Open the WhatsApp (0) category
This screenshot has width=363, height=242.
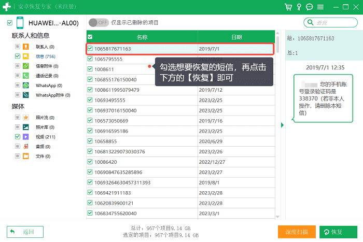(49, 86)
